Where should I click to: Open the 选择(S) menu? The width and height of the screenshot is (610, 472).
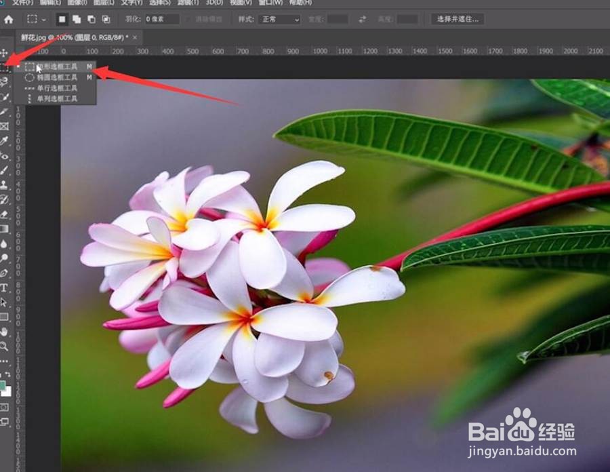[x=160, y=2]
